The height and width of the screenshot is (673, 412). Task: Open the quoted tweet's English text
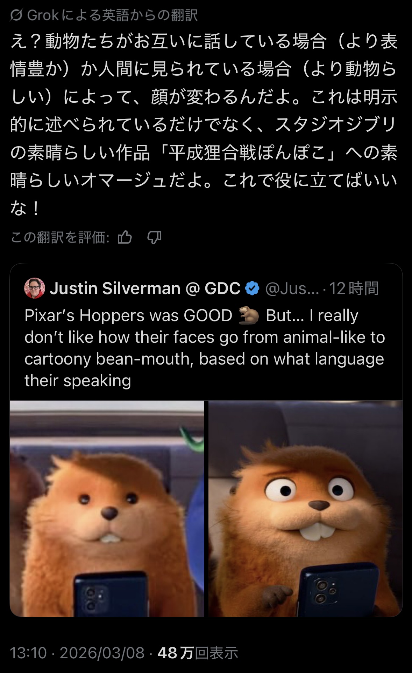coord(205,348)
